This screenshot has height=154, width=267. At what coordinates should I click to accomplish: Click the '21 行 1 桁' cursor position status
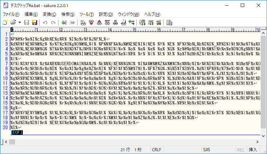[x=131, y=150]
